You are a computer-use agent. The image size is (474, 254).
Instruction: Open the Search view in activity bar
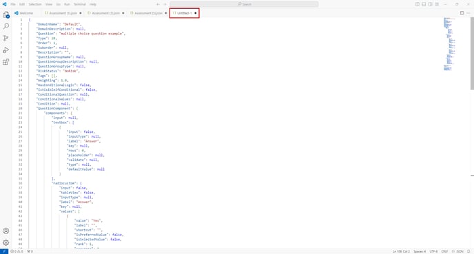click(6, 26)
